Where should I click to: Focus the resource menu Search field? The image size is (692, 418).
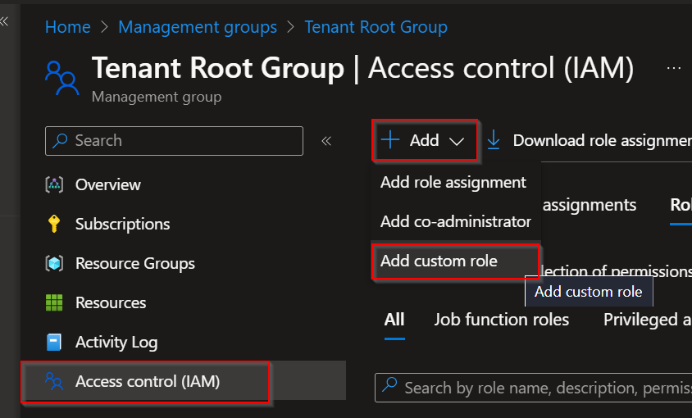coord(174,141)
